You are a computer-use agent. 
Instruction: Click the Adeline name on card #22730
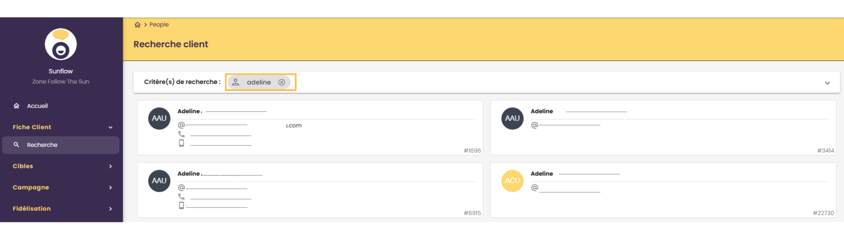542,174
